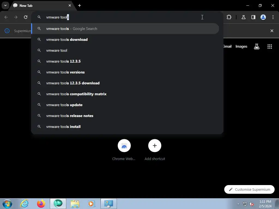The image size is (279, 209).
Task: Select the New Tab tab
Action: (x=42, y=5)
